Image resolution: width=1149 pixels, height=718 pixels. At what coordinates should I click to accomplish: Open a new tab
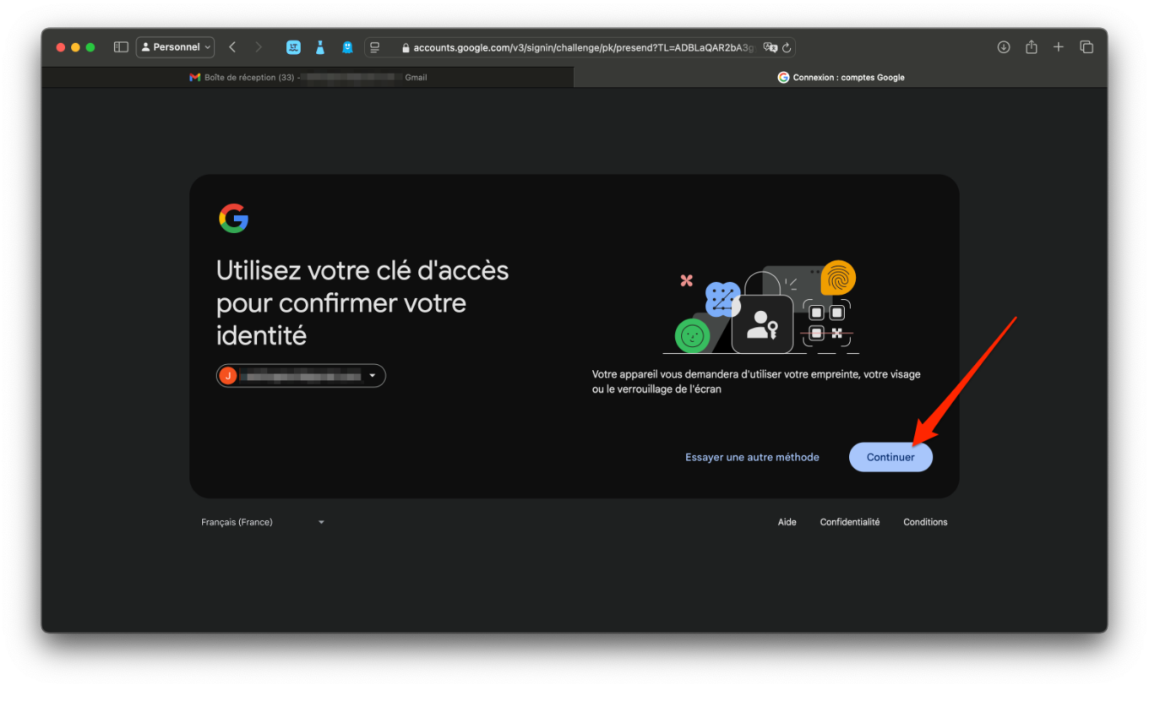coord(1058,47)
